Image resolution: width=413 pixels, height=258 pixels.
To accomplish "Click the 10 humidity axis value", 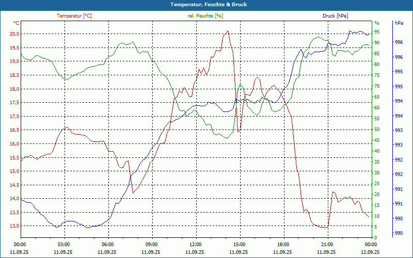I will [x=377, y=216].
